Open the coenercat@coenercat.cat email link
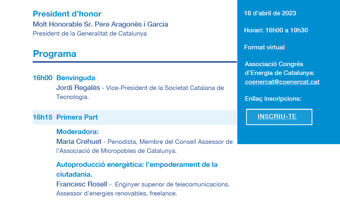This screenshot has height=200, width=340. pyautogui.click(x=282, y=82)
